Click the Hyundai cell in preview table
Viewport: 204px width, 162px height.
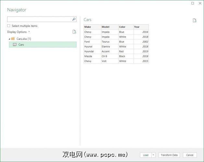tap(92, 52)
